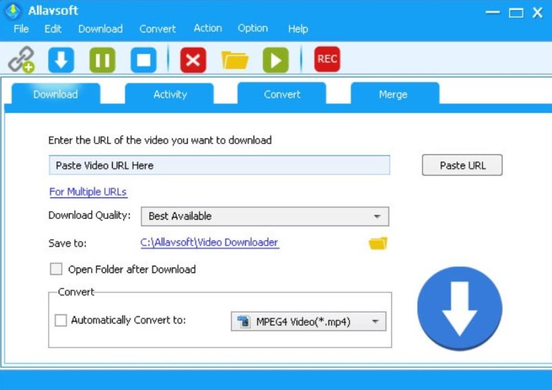
Task: Pause the current download
Action: 102,59
